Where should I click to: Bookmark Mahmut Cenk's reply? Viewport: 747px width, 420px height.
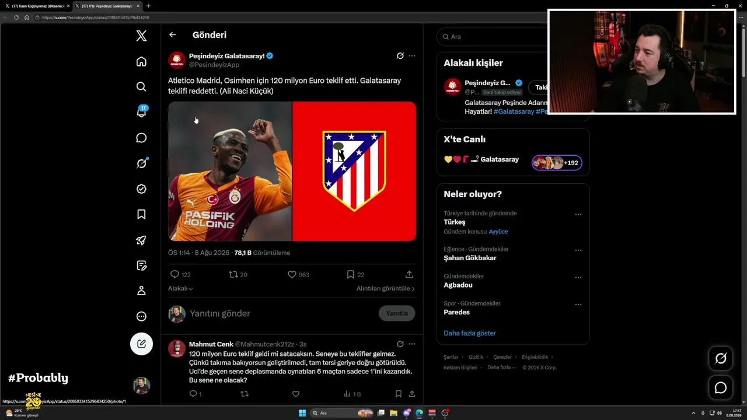click(x=398, y=394)
